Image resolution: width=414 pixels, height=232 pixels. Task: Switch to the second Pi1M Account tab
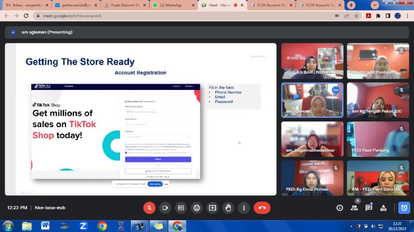(320, 5)
